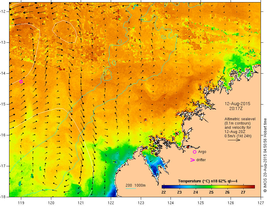Click the magenta Argo circle legend symbol
Viewport: 267px width, 206px height.
(194, 152)
